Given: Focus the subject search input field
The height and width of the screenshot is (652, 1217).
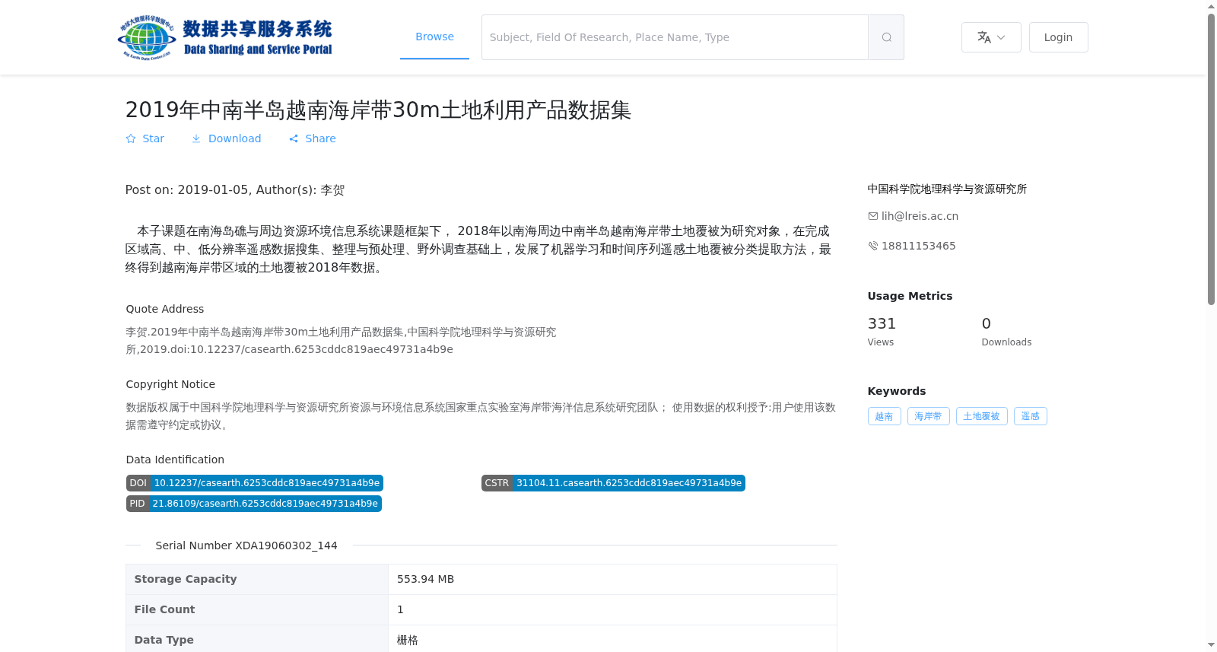Looking at the screenshot, I should tap(675, 37).
